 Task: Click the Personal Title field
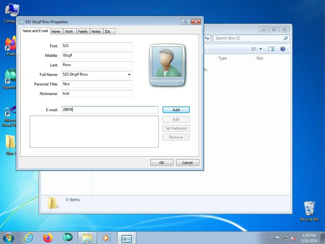(96, 84)
